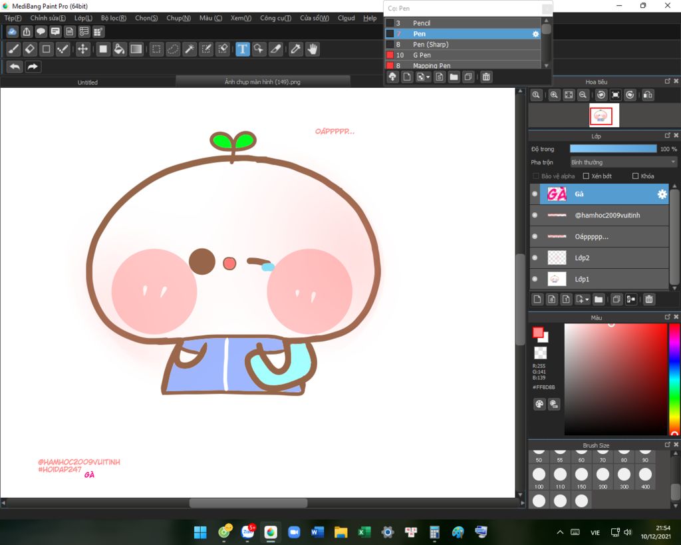681x545 pixels.
Task: Delete the selected layer with trash icon
Action: coord(649,299)
